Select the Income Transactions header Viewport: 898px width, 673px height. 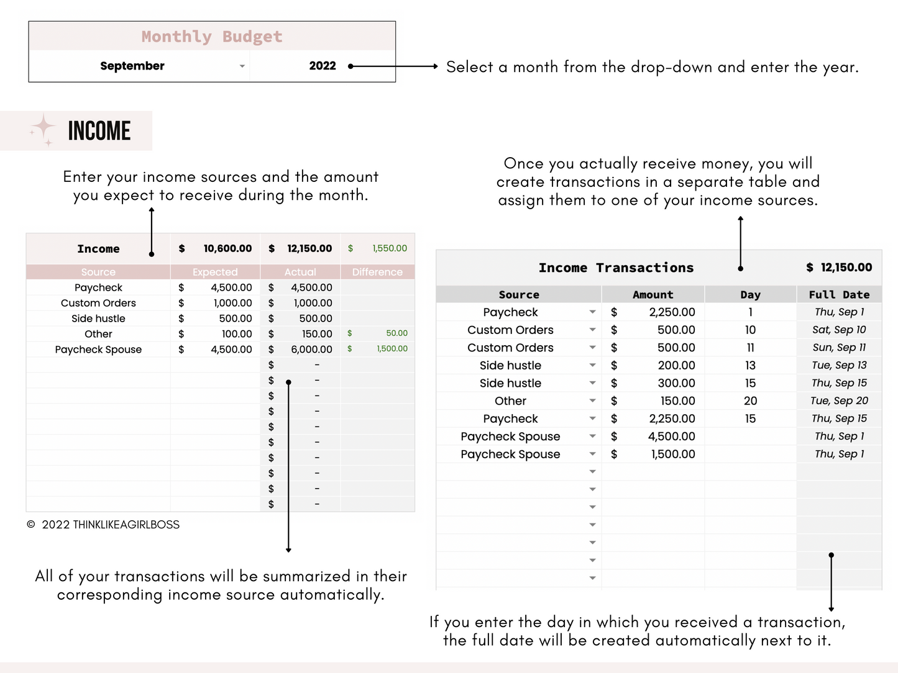click(x=616, y=268)
